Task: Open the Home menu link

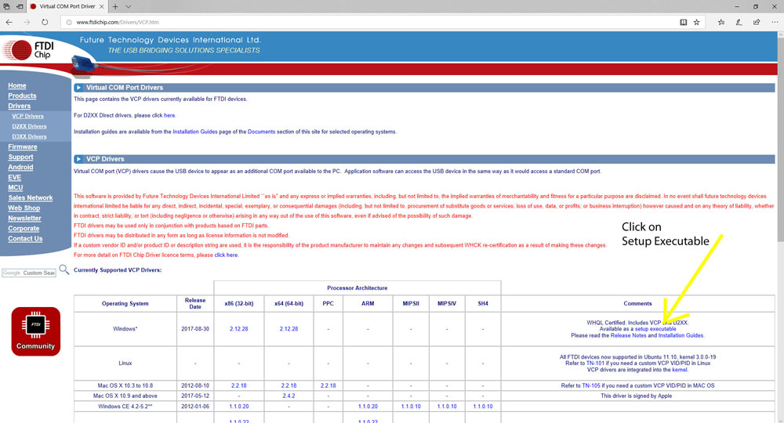Action: pyautogui.click(x=17, y=85)
